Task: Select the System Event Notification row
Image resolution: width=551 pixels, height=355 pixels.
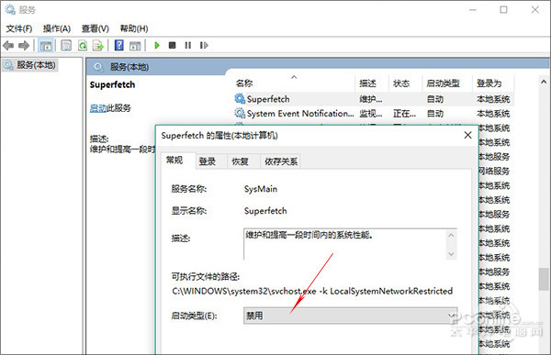Action: 374,114
